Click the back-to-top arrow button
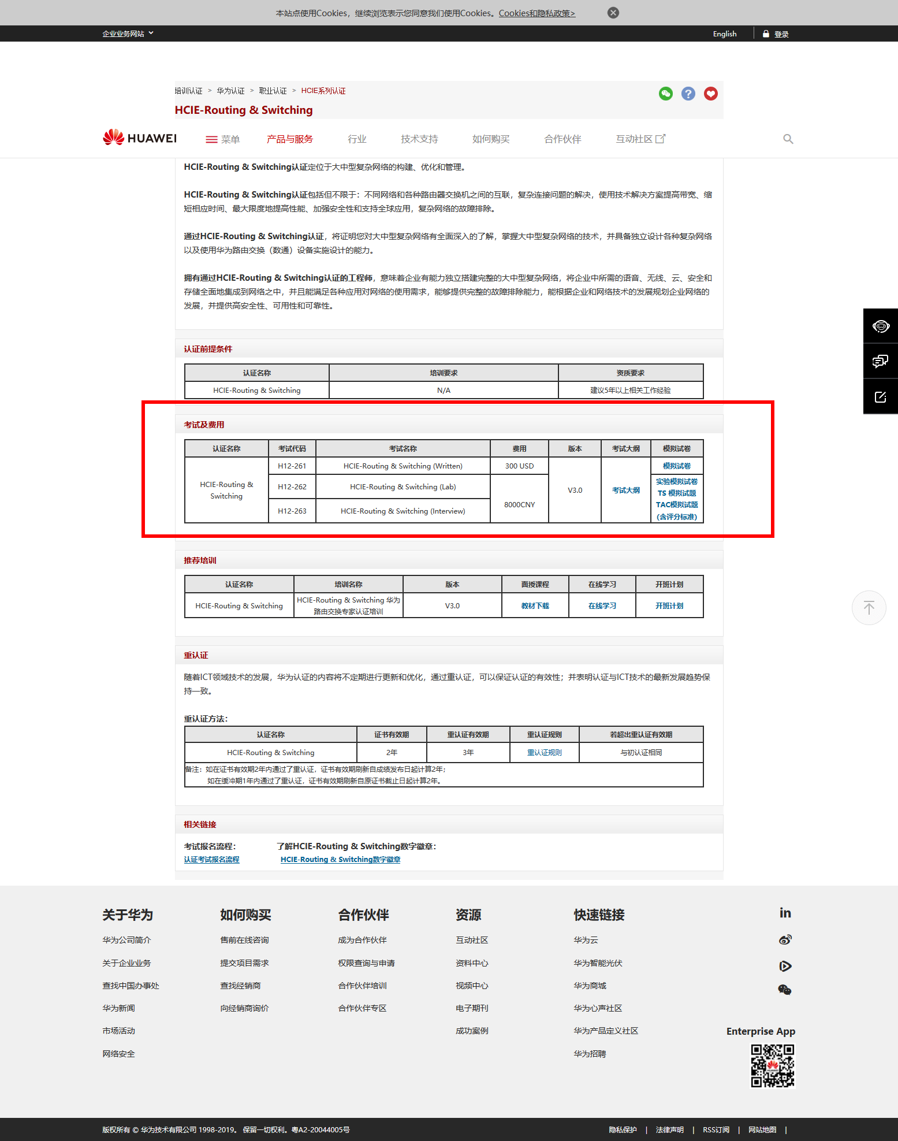 [x=869, y=608]
